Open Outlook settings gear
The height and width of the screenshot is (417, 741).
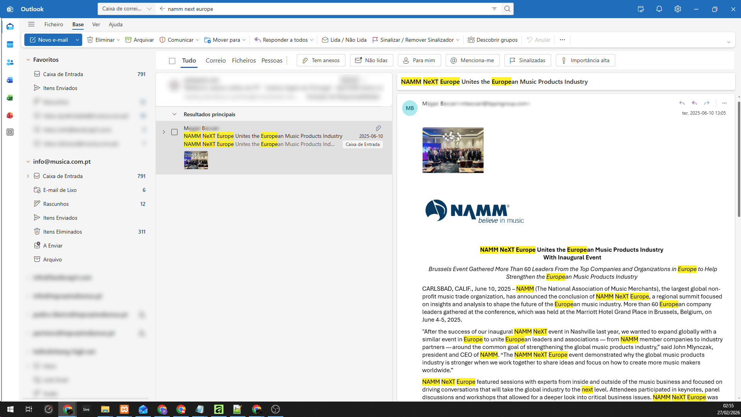(678, 9)
